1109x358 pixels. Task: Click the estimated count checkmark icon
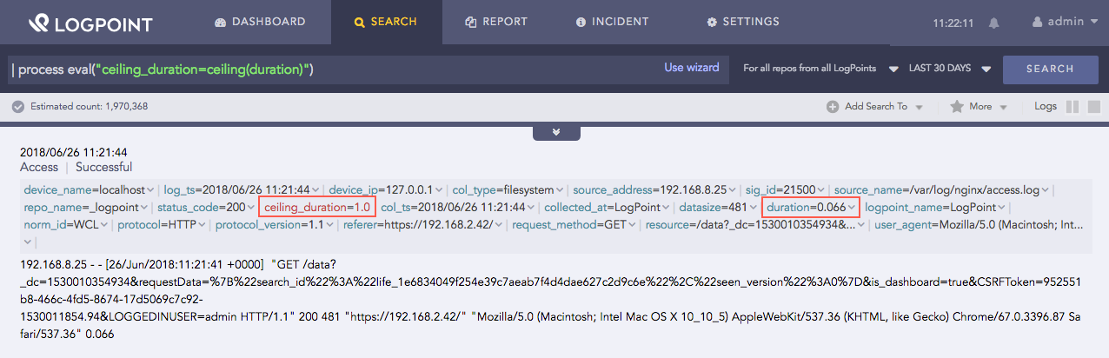[x=17, y=106]
